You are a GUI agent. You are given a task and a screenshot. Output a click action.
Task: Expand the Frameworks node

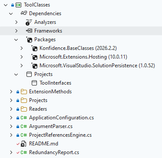tap(16, 31)
